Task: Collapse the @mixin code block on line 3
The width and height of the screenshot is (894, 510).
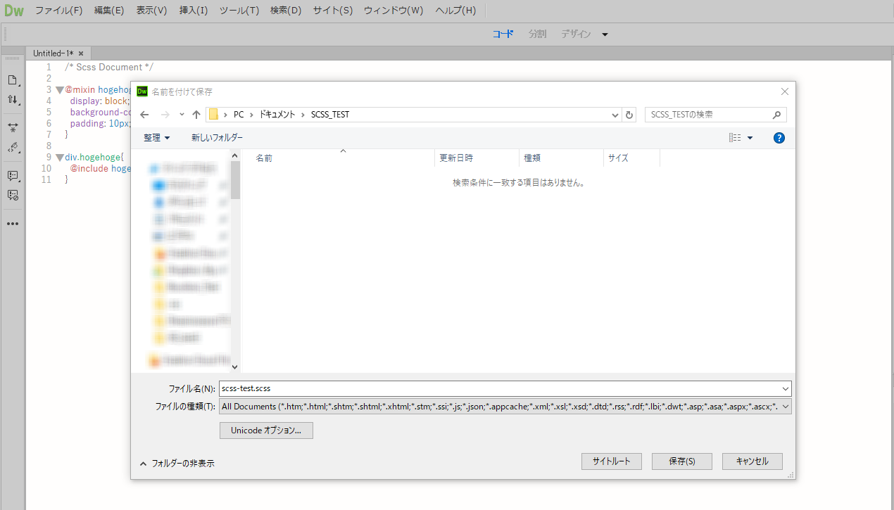Action: pyautogui.click(x=59, y=89)
